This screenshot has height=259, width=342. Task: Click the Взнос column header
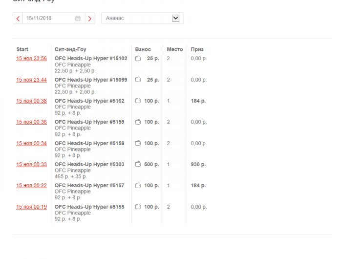tap(143, 49)
